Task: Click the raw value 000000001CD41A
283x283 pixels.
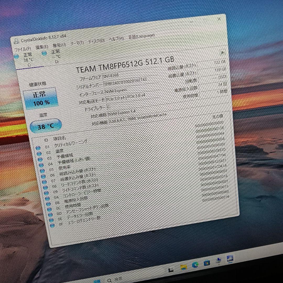Action: click(x=213, y=167)
